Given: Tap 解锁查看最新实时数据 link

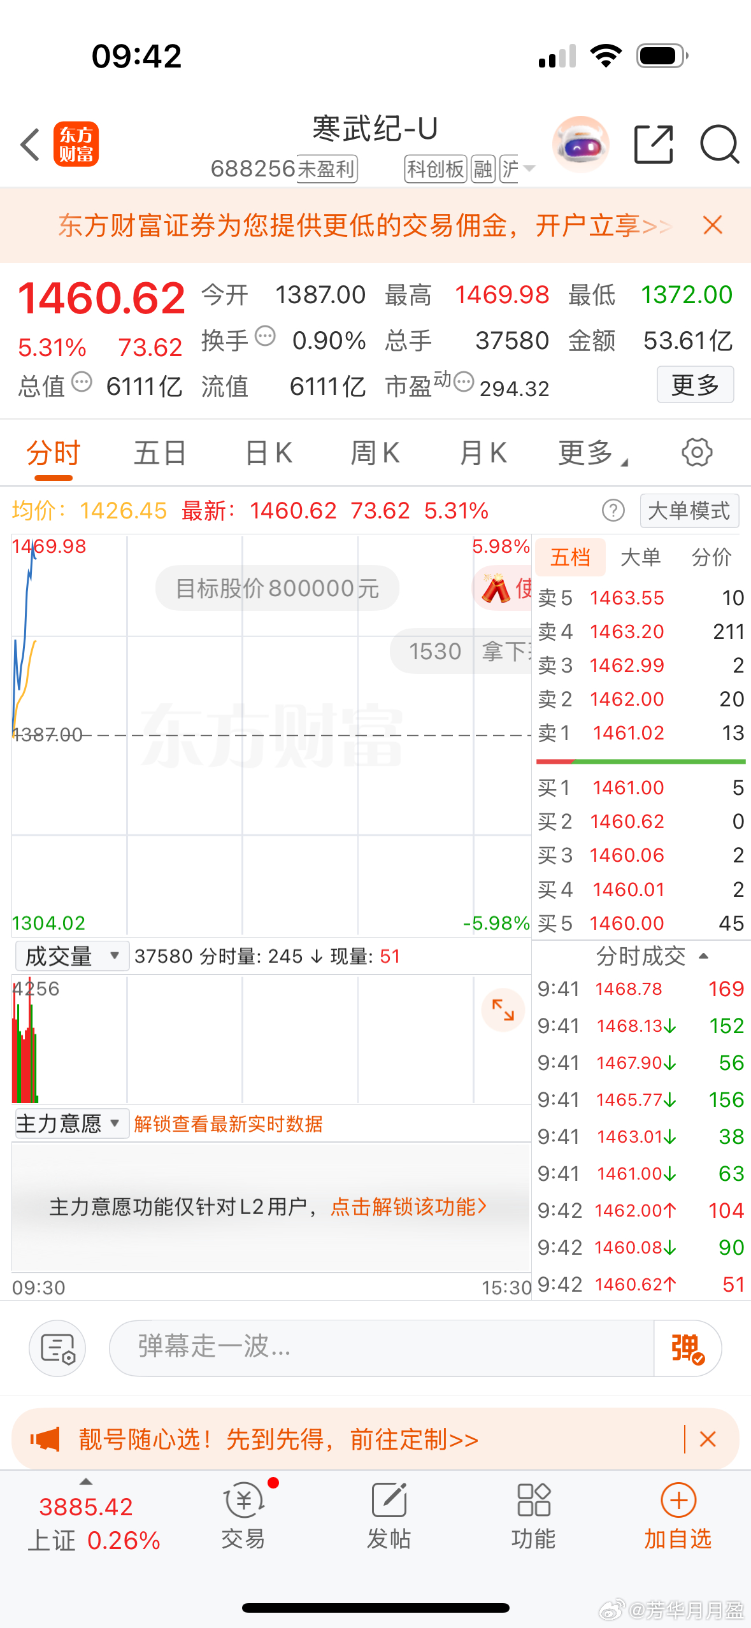Looking at the screenshot, I should (x=228, y=1124).
